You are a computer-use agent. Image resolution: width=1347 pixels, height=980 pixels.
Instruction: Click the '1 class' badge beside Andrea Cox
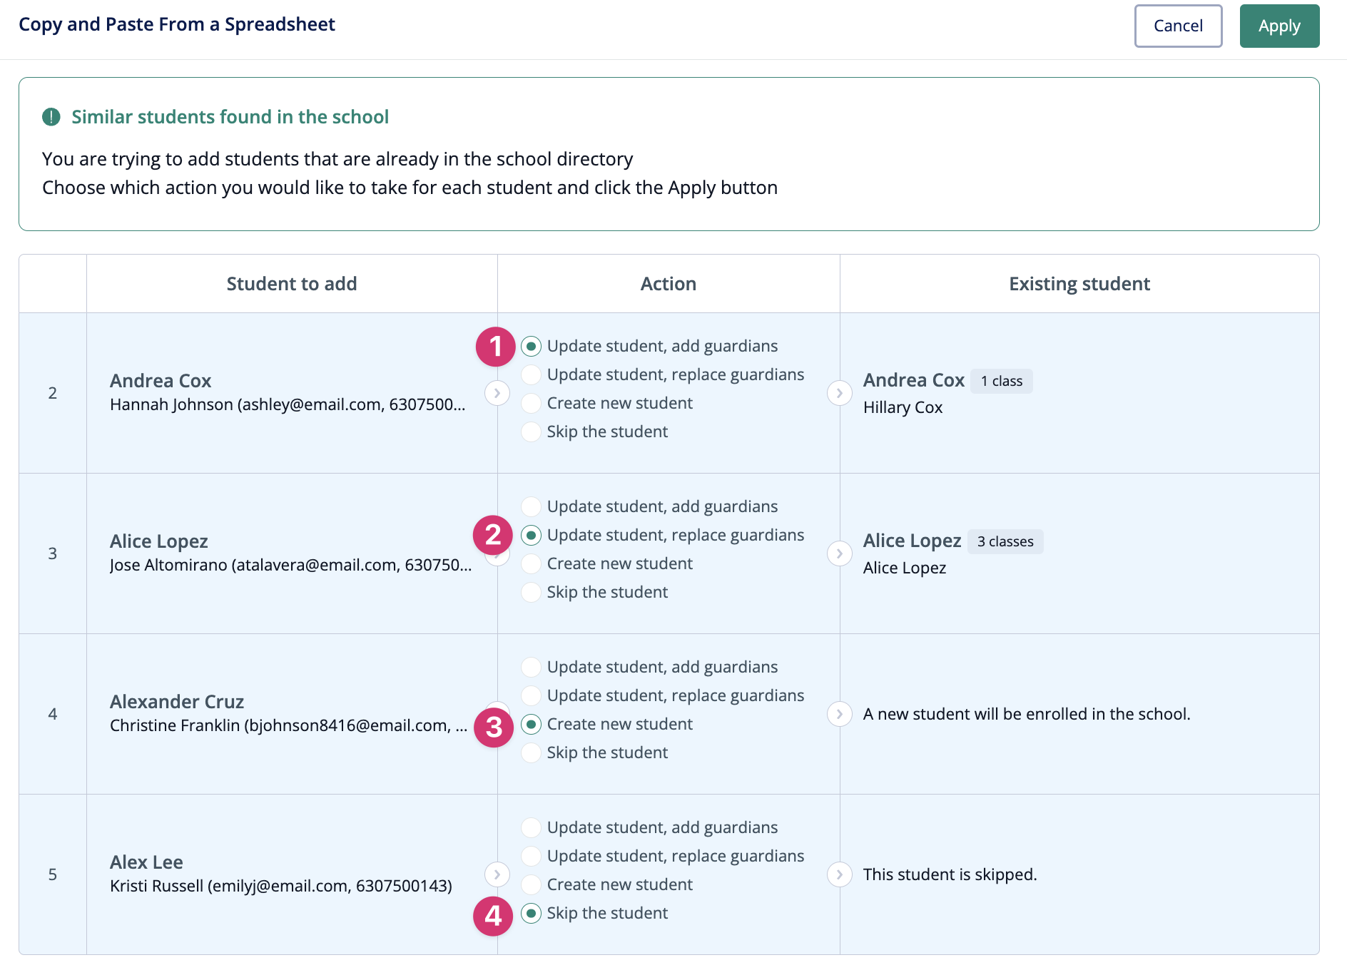[x=1001, y=381]
